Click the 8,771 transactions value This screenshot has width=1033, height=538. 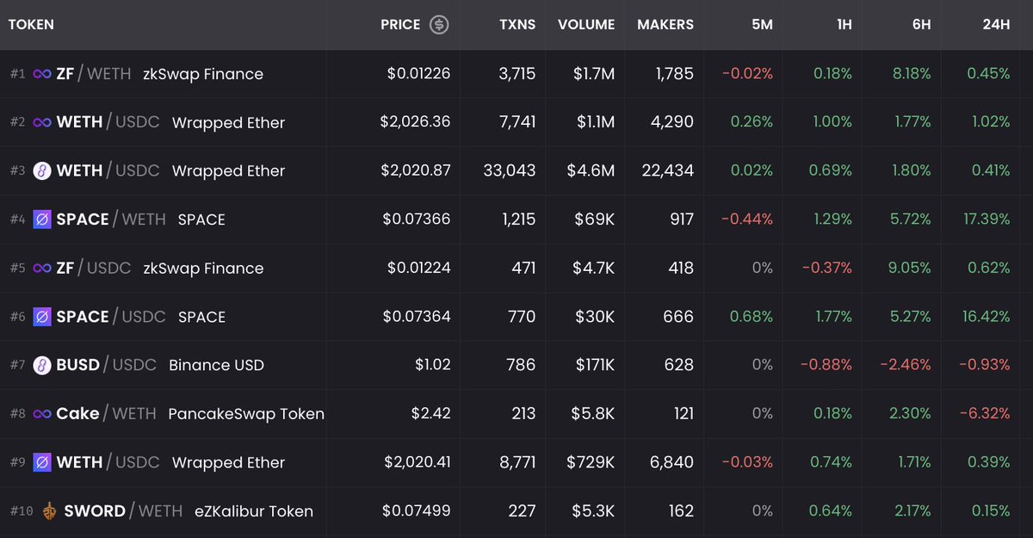point(516,462)
